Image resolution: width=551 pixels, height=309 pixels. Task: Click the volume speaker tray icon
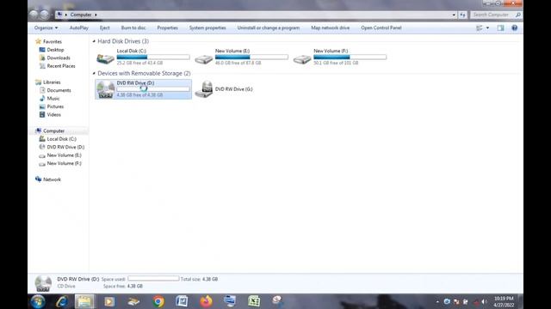[x=484, y=301]
